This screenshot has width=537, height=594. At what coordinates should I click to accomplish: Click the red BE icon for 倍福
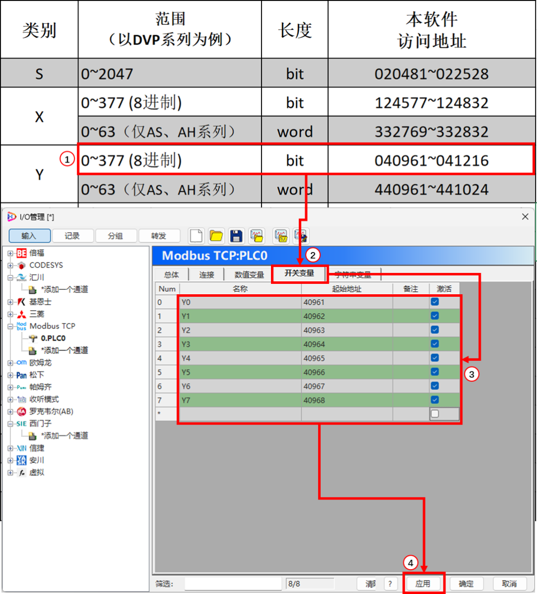21,253
